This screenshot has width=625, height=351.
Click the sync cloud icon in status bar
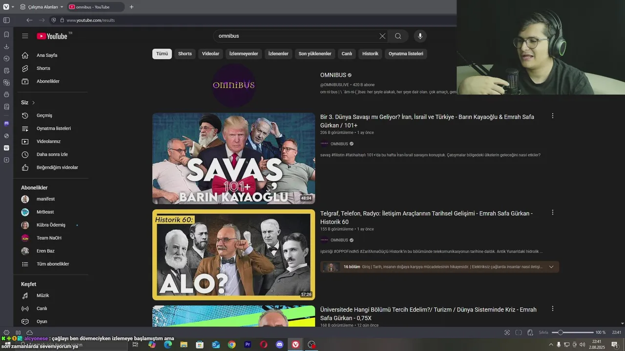[29, 332]
